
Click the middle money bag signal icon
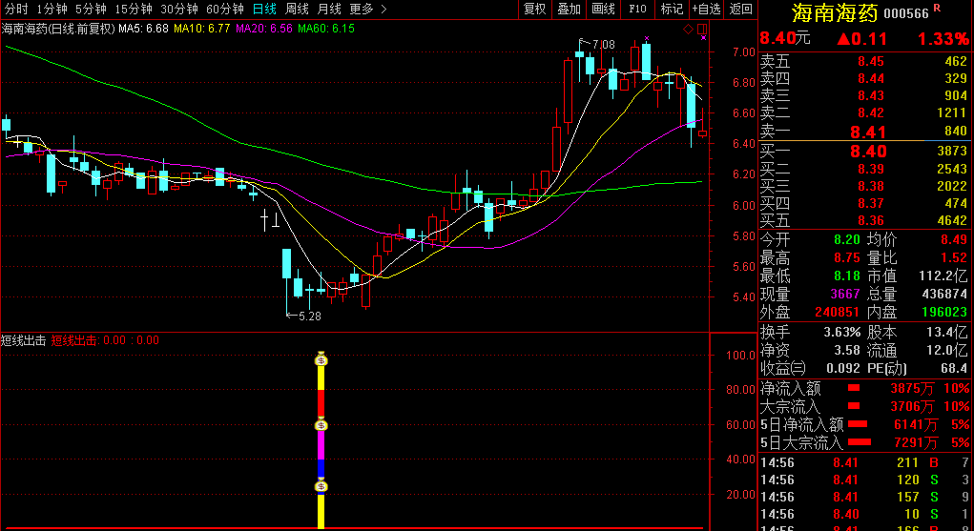pos(321,425)
